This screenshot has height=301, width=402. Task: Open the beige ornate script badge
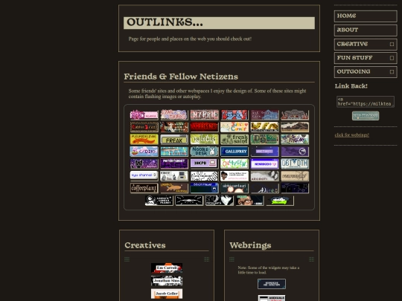[295, 176]
